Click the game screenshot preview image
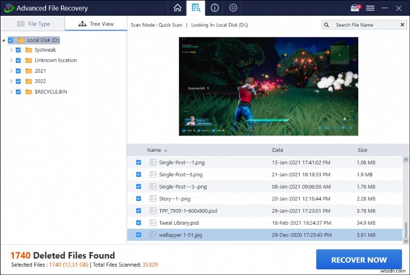The image size is (410, 275). coord(268,86)
